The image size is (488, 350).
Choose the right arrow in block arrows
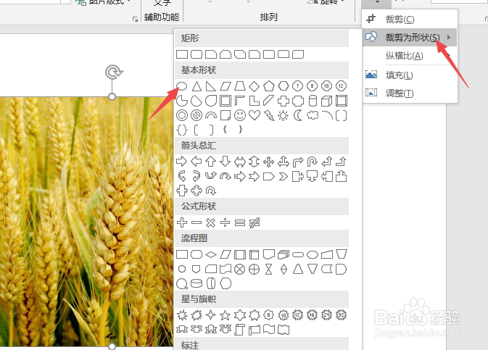[182, 162]
